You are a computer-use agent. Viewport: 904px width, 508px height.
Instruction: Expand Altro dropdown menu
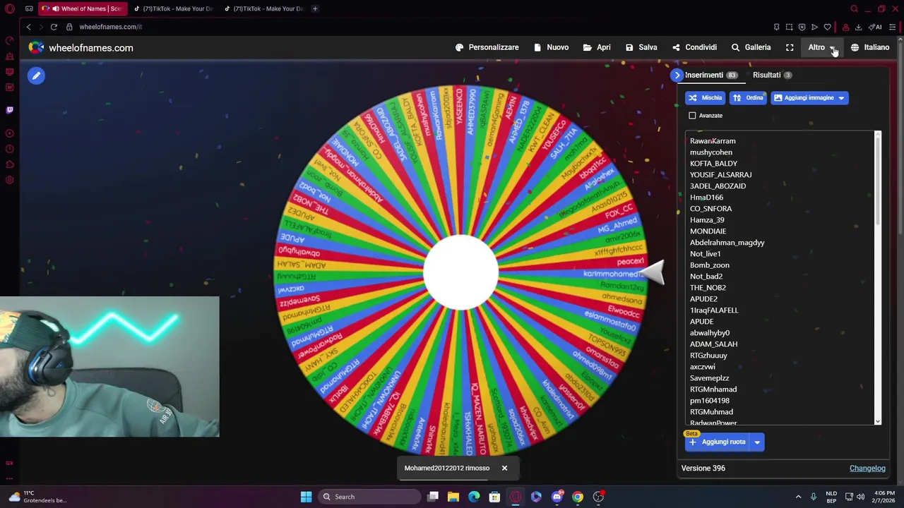tap(822, 47)
